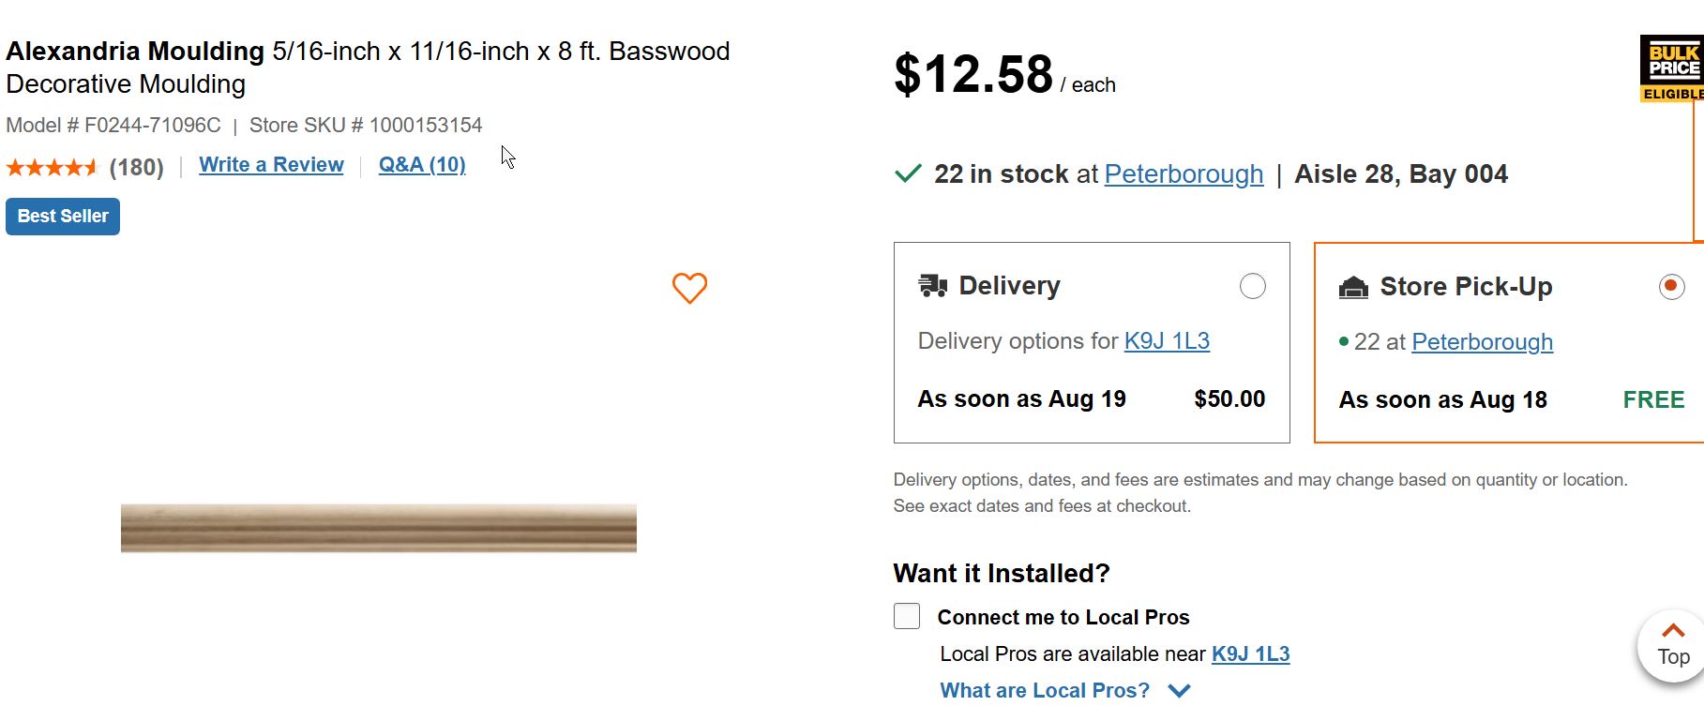Open the Q&A (10) link
The height and width of the screenshot is (721, 1704).
click(422, 165)
